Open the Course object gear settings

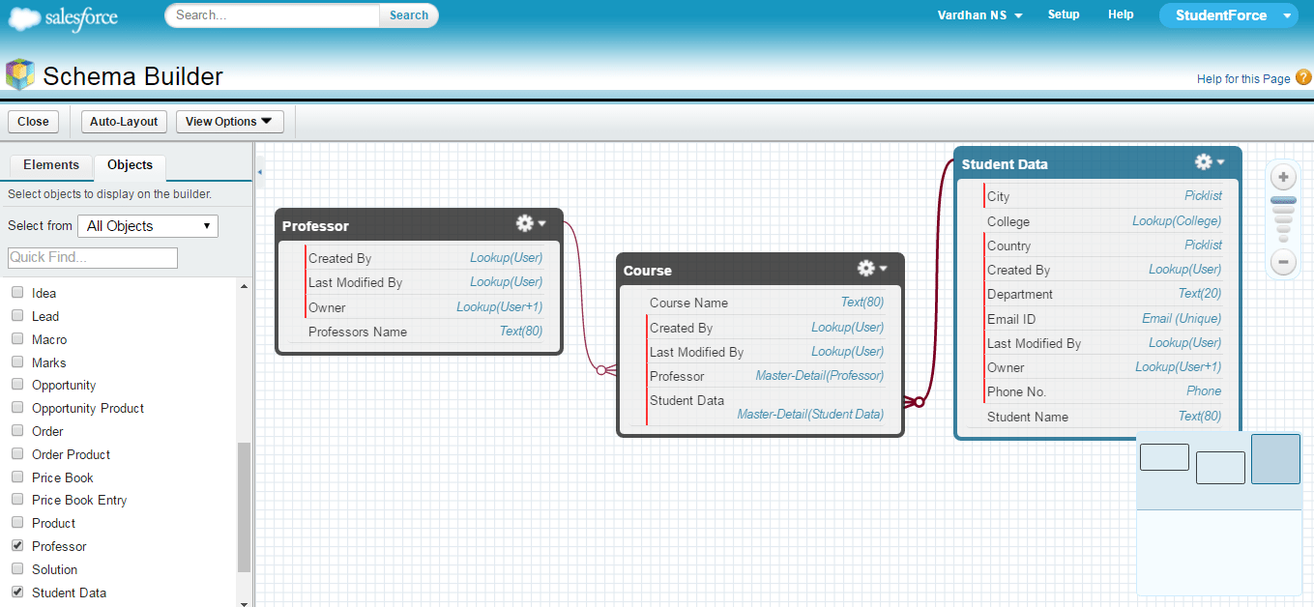865,268
